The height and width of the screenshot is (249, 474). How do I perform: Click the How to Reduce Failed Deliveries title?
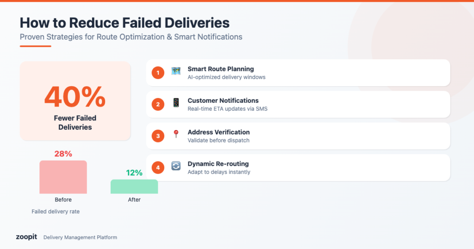click(125, 23)
